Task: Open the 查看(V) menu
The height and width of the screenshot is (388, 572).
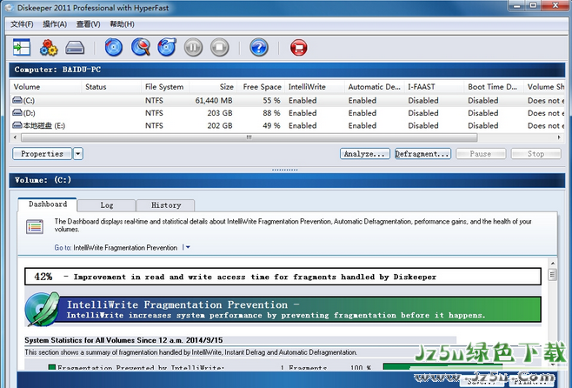Action: tap(89, 24)
